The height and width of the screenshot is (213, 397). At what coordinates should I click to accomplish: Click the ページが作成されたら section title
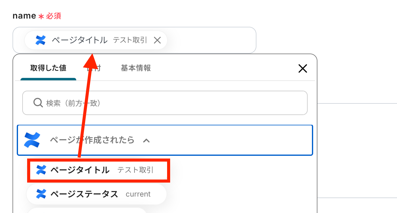point(92,140)
